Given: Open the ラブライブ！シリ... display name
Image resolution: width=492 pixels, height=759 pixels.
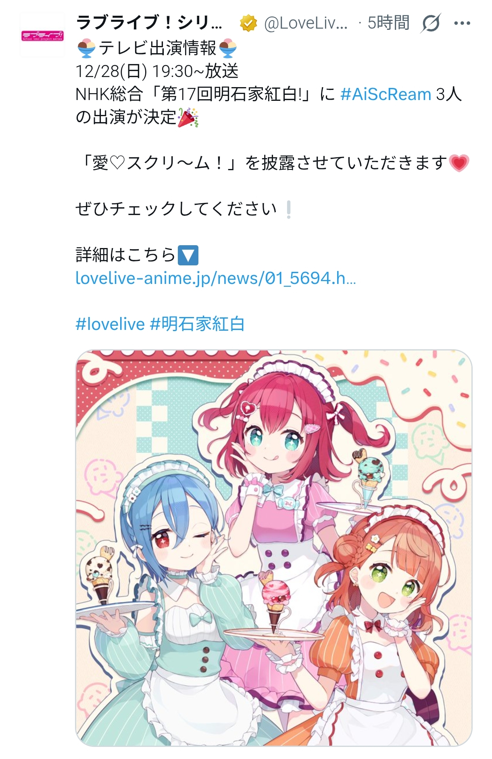Looking at the screenshot, I should pos(149,23).
